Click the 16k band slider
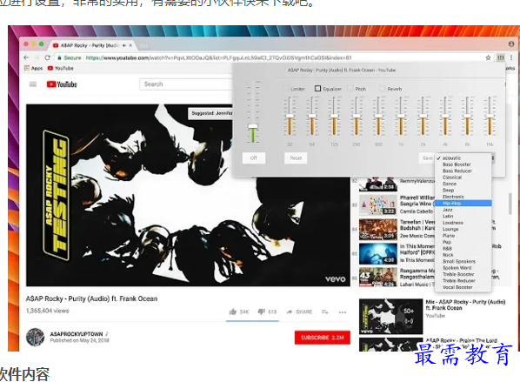The height and width of the screenshot is (382, 520). pos(490,116)
